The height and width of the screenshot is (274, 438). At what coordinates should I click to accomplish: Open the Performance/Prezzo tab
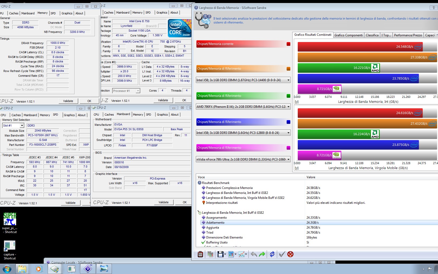(408, 35)
